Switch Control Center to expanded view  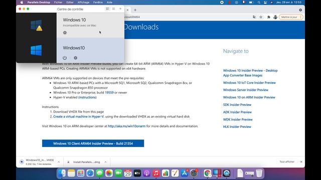pos(107,9)
